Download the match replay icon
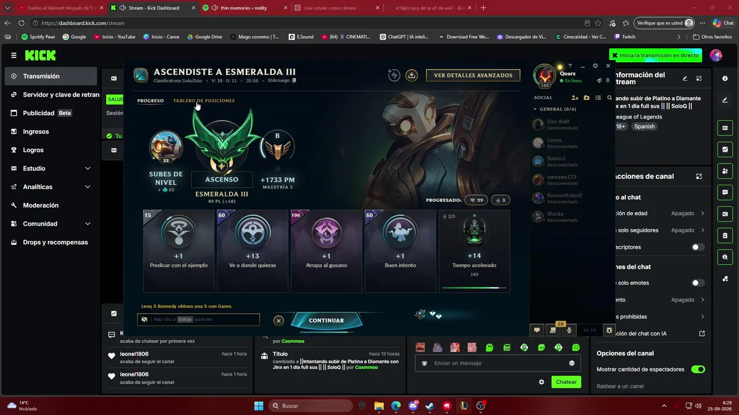 tap(411, 75)
